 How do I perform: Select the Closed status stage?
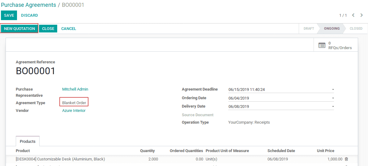click(356, 29)
